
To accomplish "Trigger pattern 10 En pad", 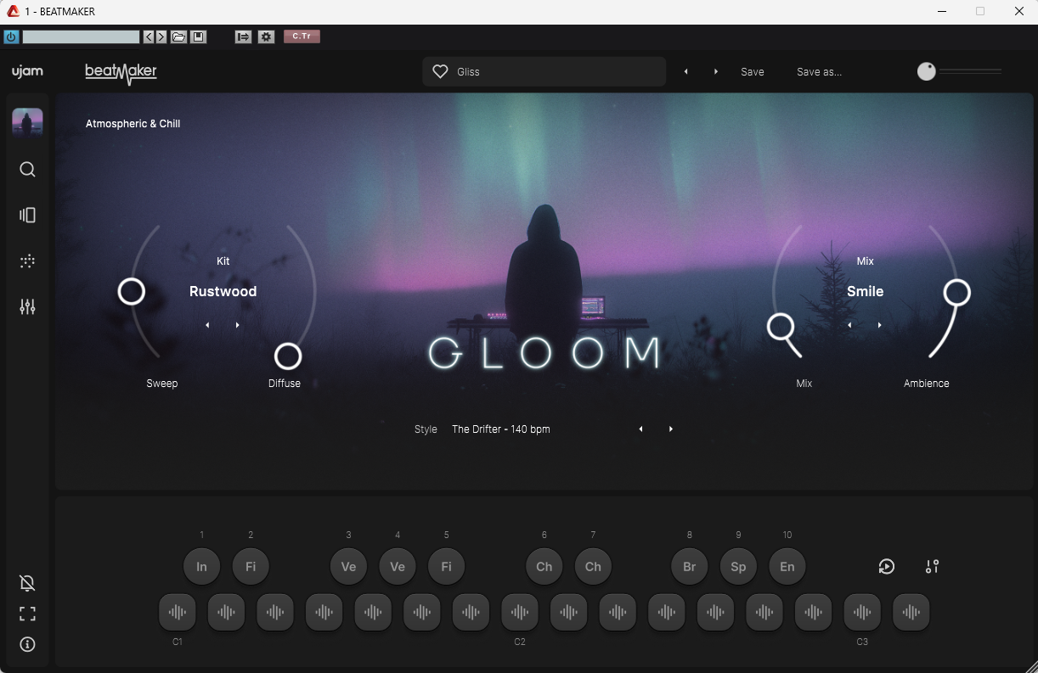I will [x=787, y=567].
